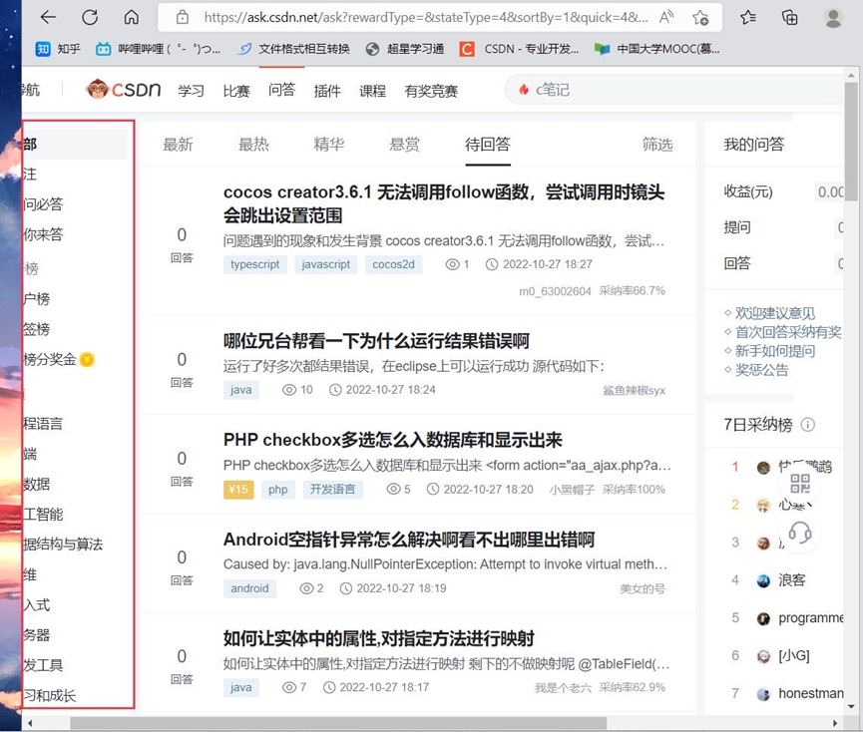Open the 学习 navigation item
The image size is (863, 732).
click(191, 91)
